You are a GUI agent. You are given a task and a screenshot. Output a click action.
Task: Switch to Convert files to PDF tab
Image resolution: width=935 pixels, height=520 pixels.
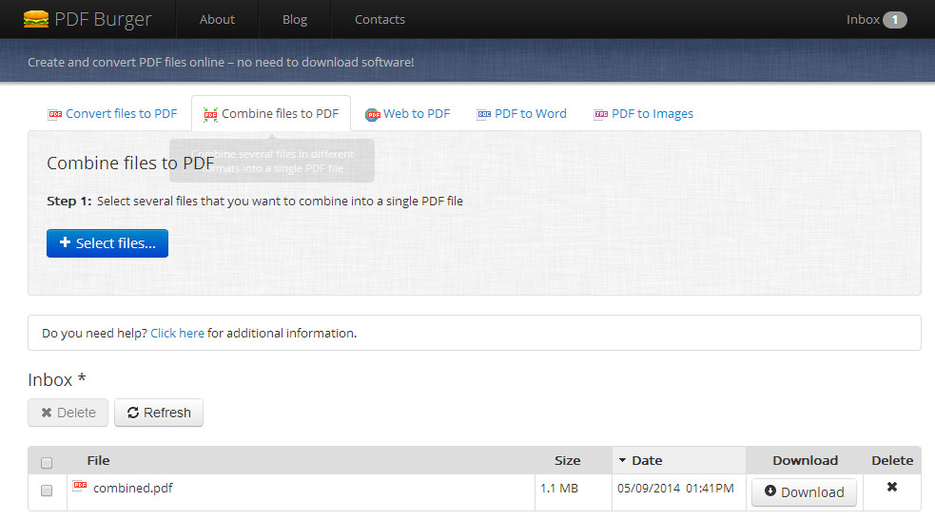112,113
